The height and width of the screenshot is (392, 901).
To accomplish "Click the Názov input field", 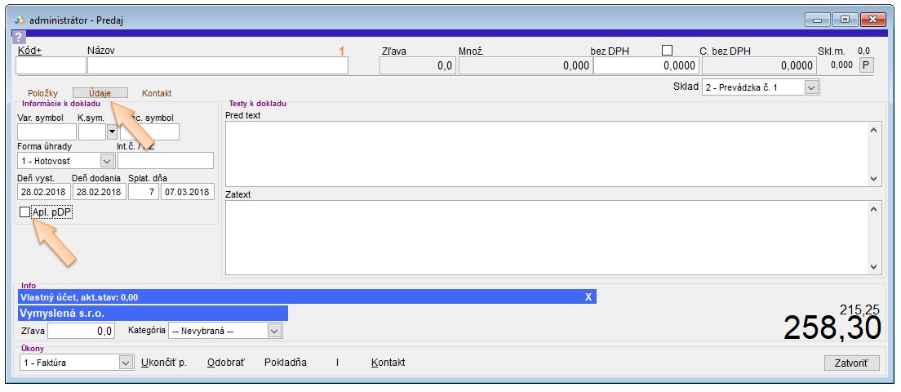I will coord(217,66).
